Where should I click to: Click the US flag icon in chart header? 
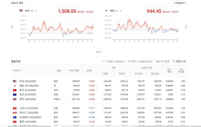[x=21, y=11]
